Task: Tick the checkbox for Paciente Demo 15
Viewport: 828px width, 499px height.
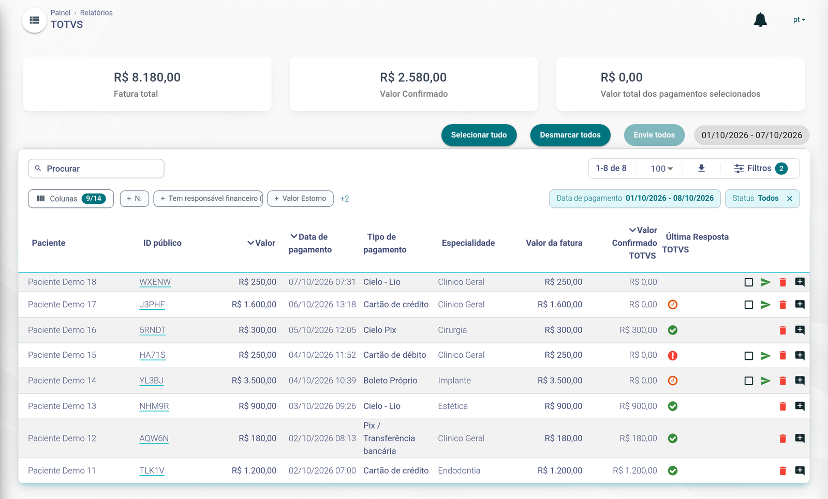Action: [749, 356]
